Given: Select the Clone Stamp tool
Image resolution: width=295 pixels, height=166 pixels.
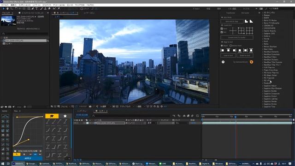Looking at the screenshot, I should tap(45, 9).
